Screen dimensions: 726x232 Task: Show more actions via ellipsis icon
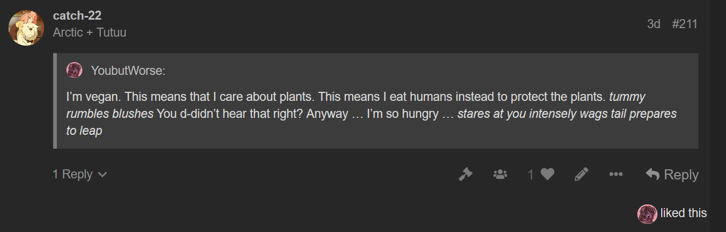tap(616, 174)
